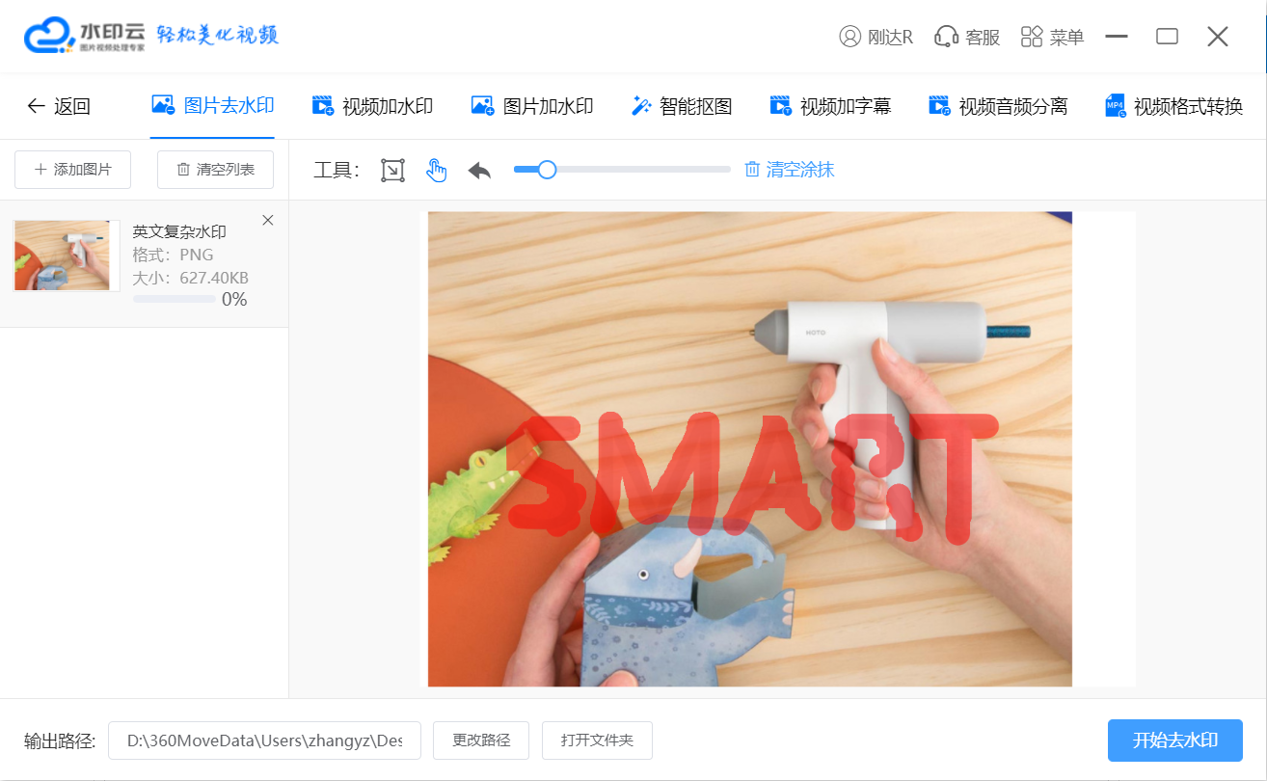Click the brush size slider handle

[x=547, y=170]
